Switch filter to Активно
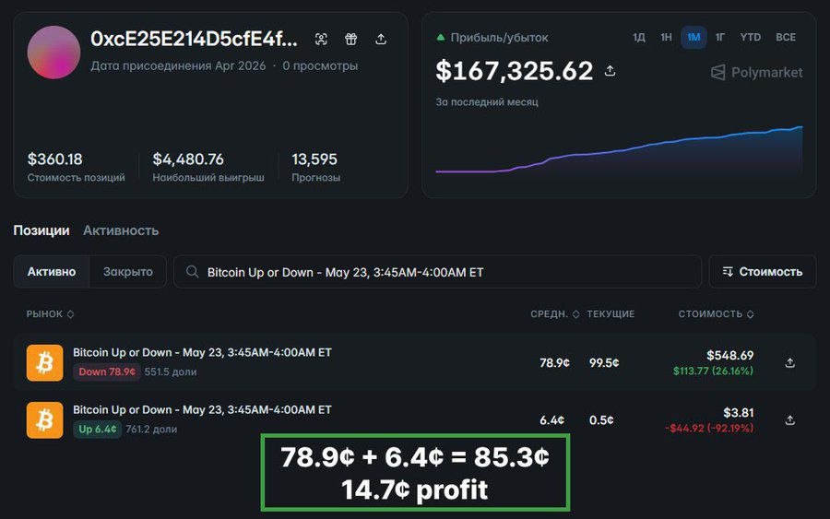The image size is (830, 519). pyautogui.click(x=52, y=272)
